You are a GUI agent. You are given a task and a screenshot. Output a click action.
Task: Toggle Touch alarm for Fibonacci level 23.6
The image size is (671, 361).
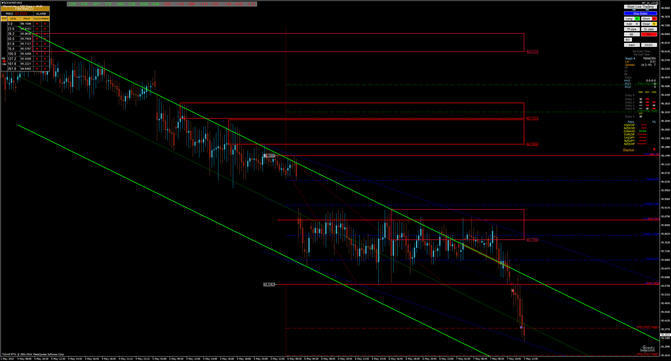pyautogui.click(x=37, y=29)
